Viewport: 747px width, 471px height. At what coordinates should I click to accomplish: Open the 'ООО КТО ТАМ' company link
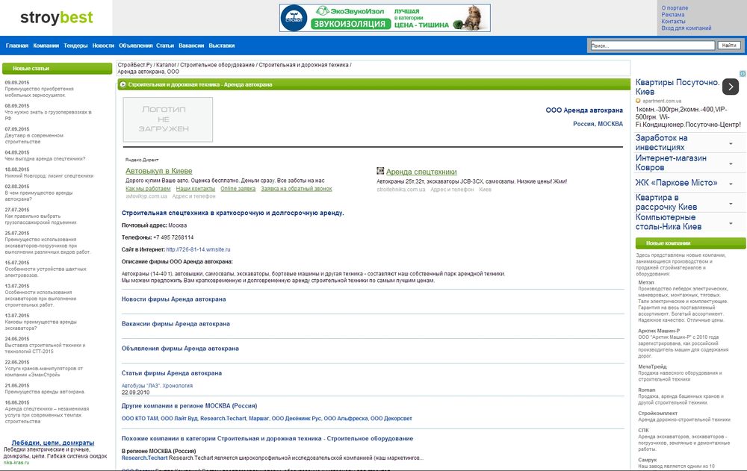[x=140, y=419]
